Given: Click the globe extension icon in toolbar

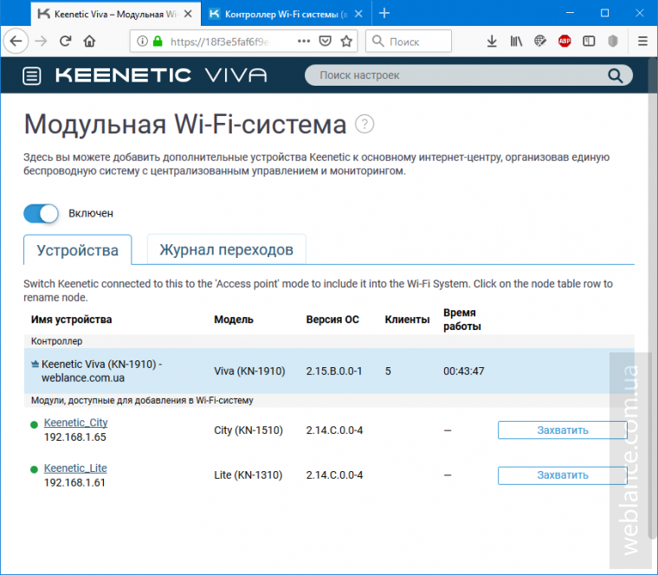Looking at the screenshot, I should (x=540, y=41).
